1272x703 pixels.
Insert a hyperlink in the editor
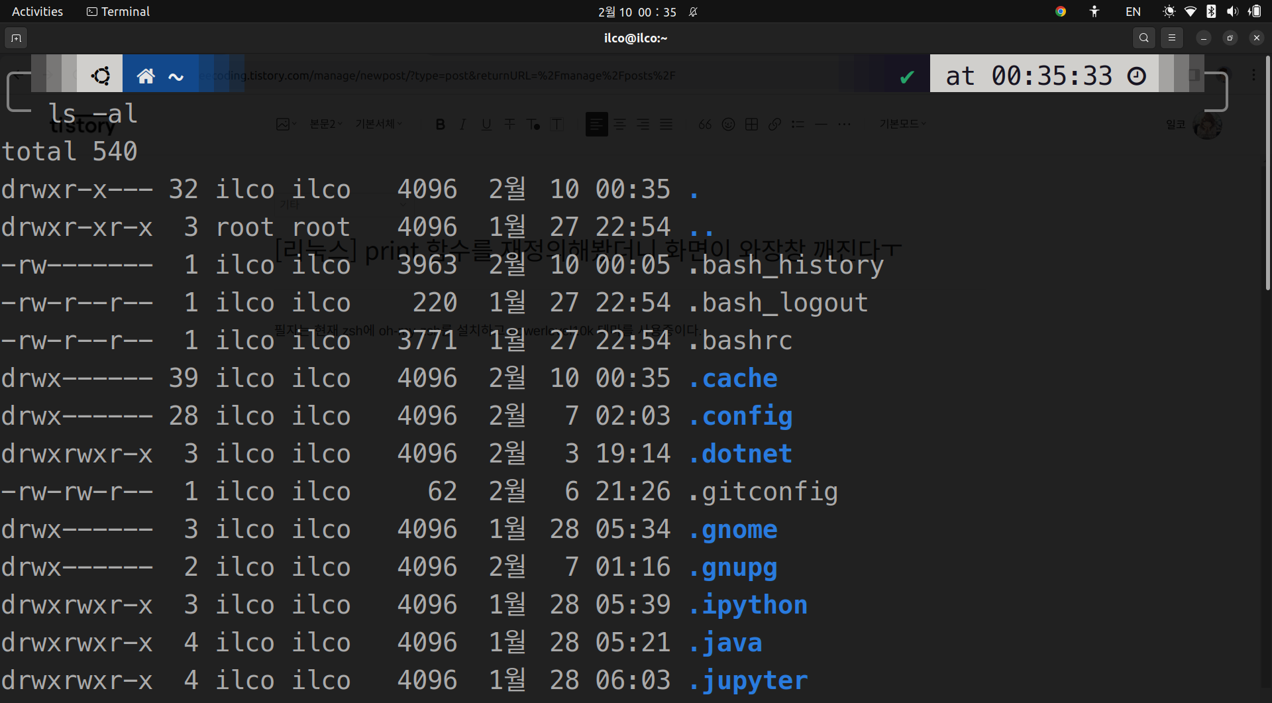click(x=774, y=124)
